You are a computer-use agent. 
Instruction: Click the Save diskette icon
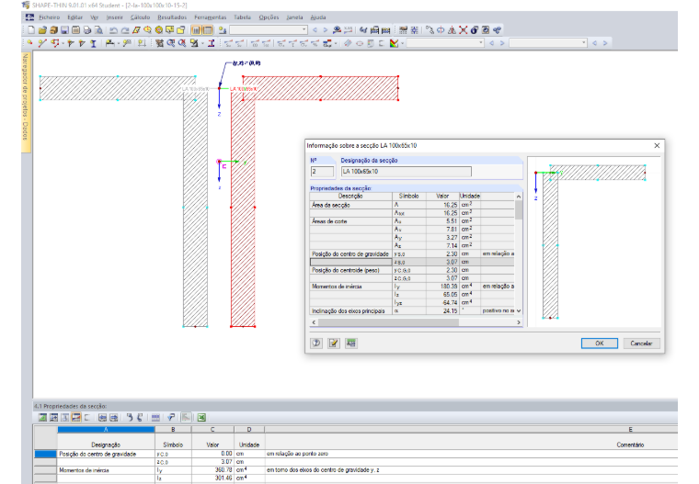click(64, 30)
